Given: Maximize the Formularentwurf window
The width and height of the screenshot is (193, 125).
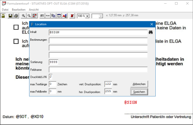Looking at the screenshot, I should tap(176, 3).
